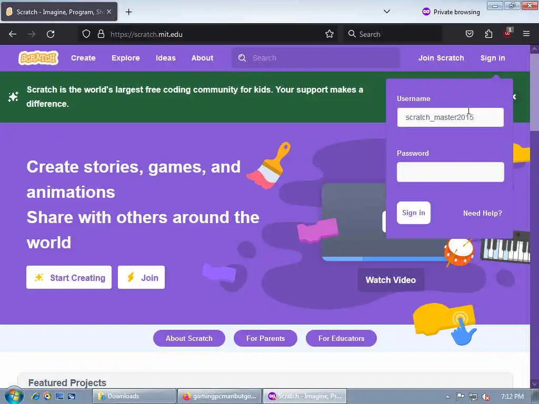Submit the white Sign in button

414,213
